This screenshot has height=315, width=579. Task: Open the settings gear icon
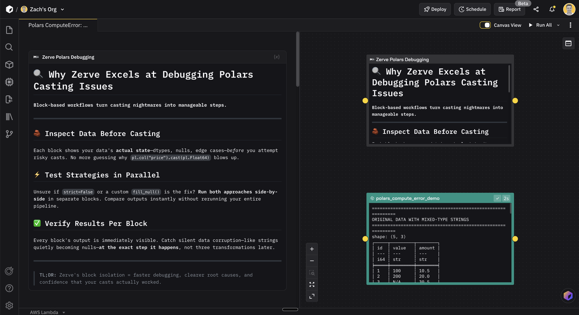9,305
